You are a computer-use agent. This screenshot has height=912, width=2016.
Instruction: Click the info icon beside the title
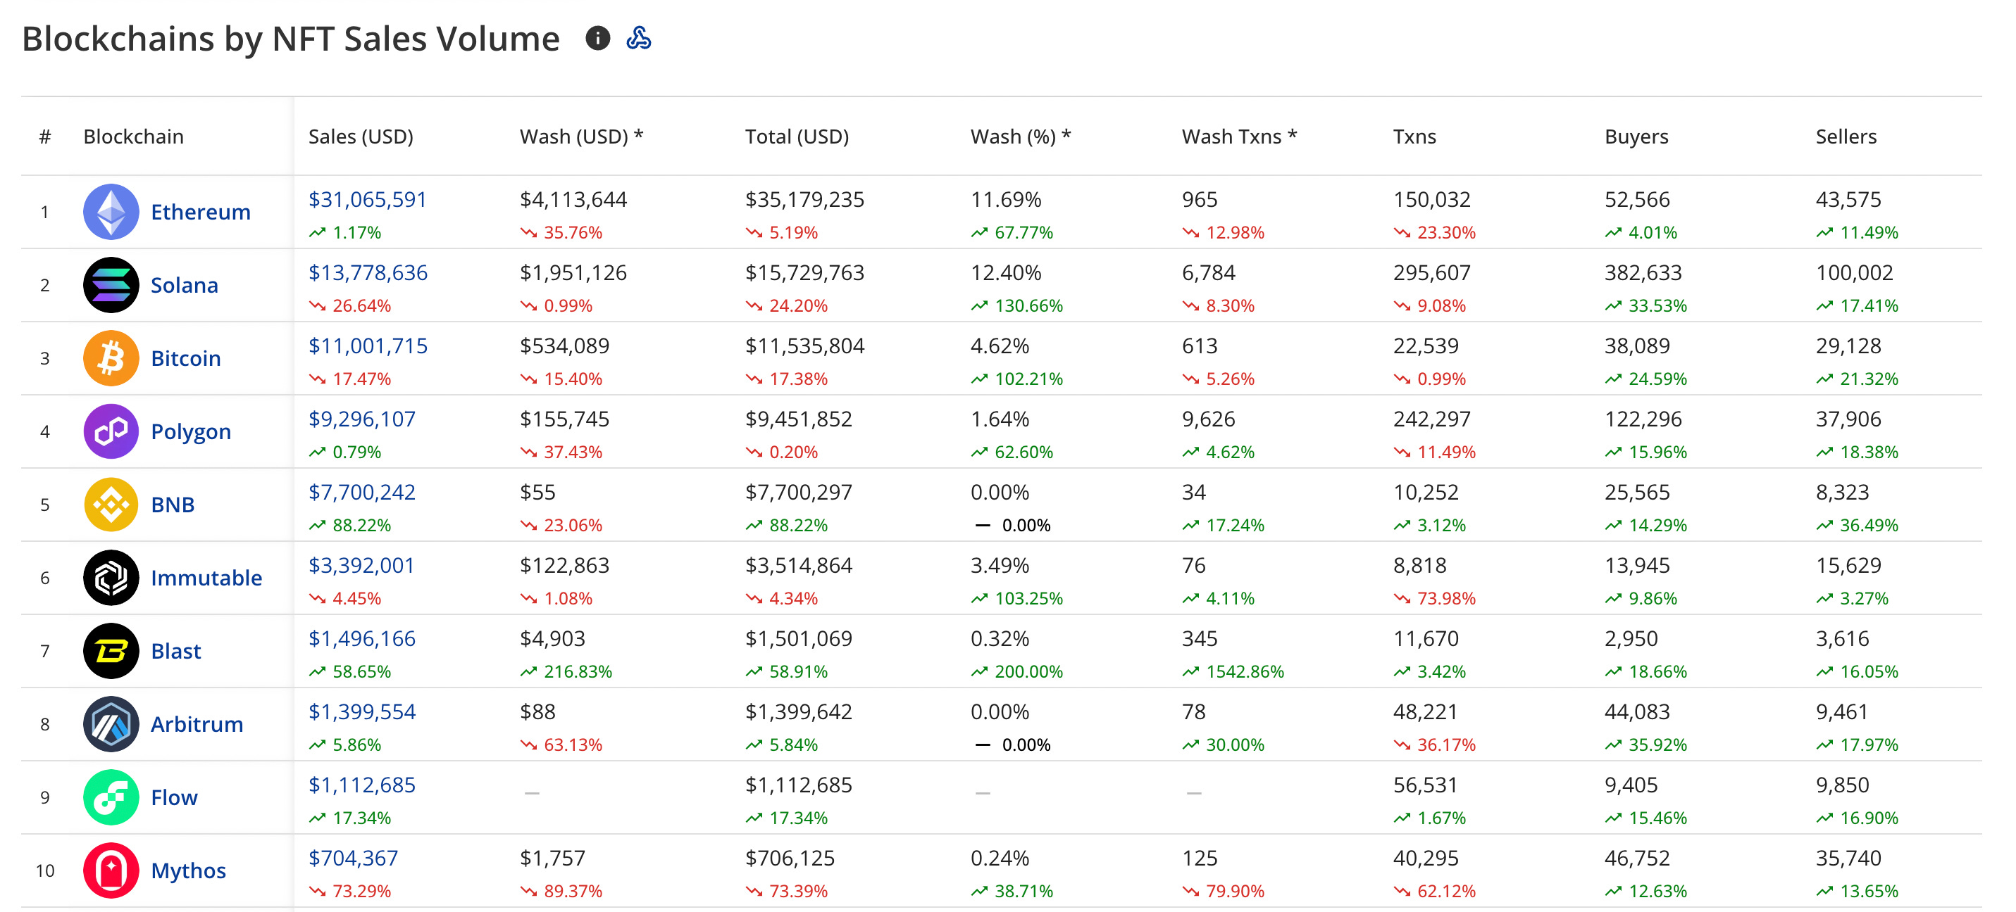[597, 38]
